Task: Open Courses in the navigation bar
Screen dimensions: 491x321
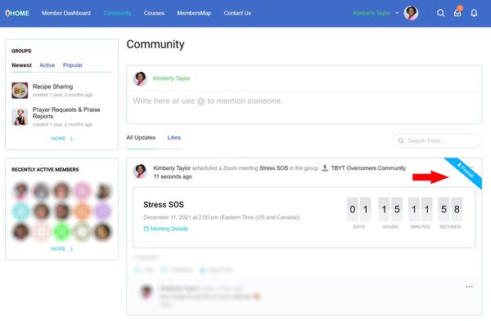Action: click(x=154, y=13)
